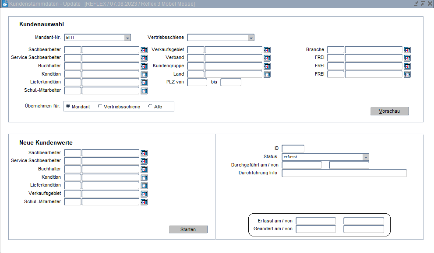Open the Branche lookup icon

coord(407,50)
